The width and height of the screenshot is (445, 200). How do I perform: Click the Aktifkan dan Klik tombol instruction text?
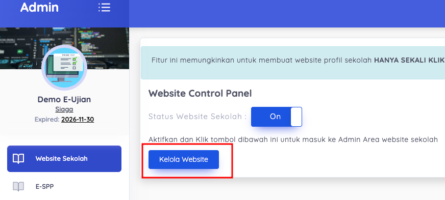[293, 139]
